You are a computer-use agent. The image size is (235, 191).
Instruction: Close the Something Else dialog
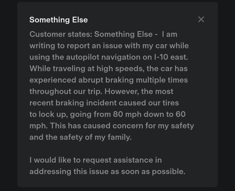coord(201,20)
